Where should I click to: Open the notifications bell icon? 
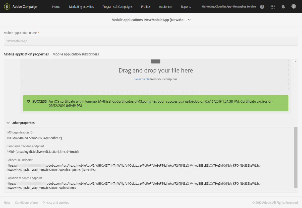283,7
